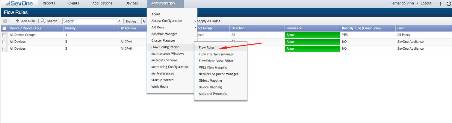Image resolution: width=452 pixels, height=123 pixels.
Task: Select the All IPv6 rule checkbox
Action: click(4, 49)
